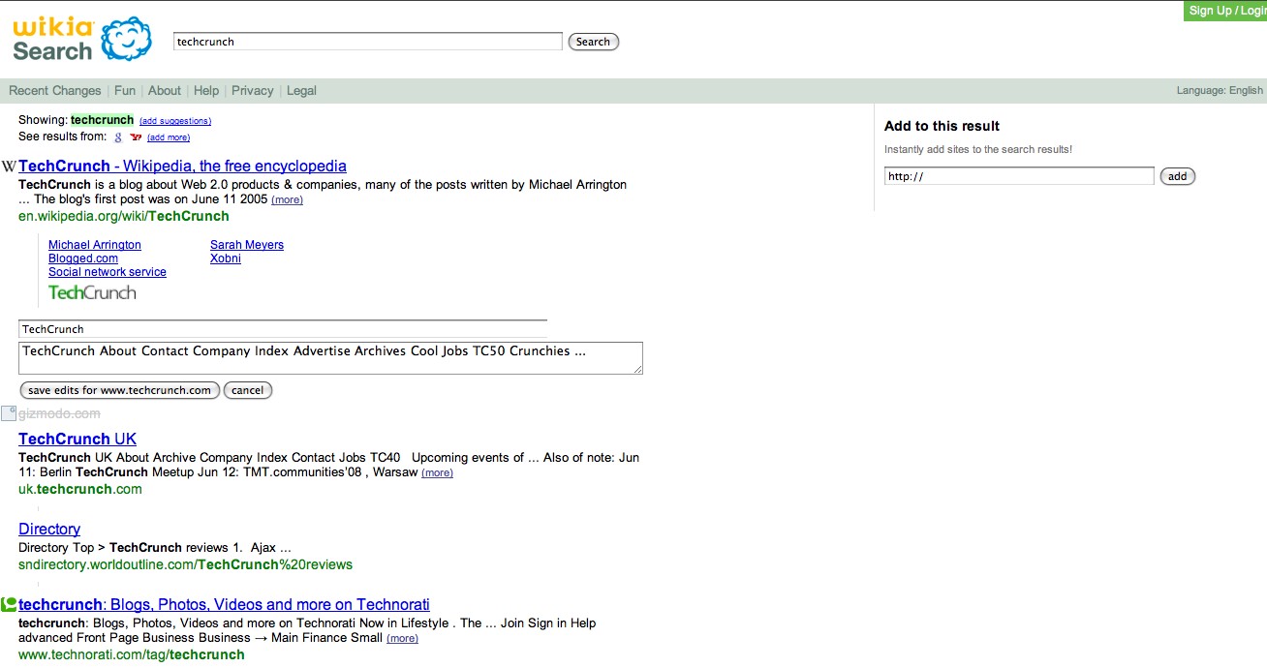Expand TechCrunch UK snippet via more
The height and width of the screenshot is (668, 1267).
click(437, 473)
